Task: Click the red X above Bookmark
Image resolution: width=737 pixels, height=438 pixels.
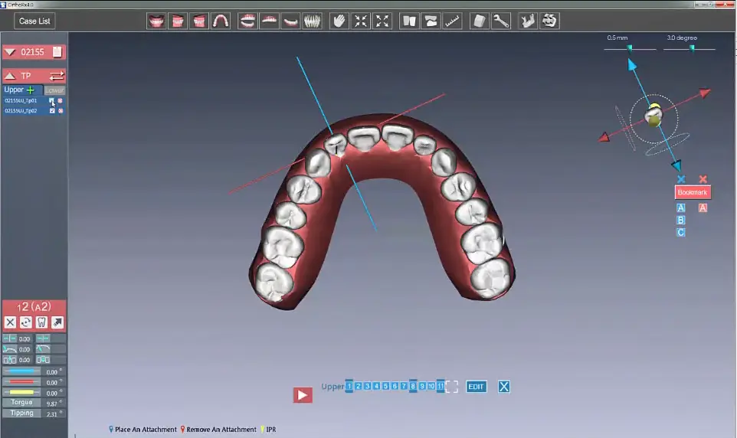Action: tap(703, 179)
